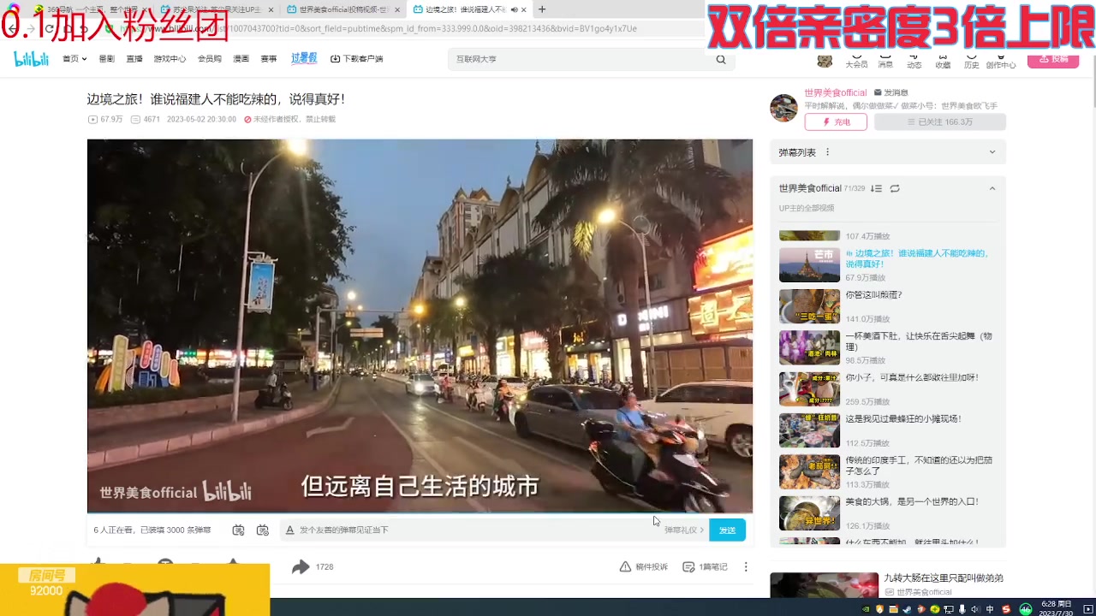1096x616 pixels.
Task: Select the video 这是我见过最疯狂的小摊现场!
Action: (x=903, y=419)
